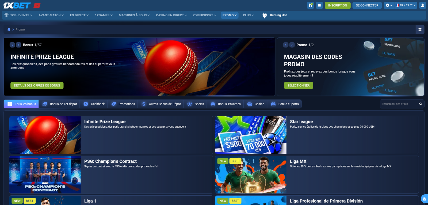Viewport: 428px width, 205px height.
Task: Select the Promotions tab
Action: click(x=123, y=104)
